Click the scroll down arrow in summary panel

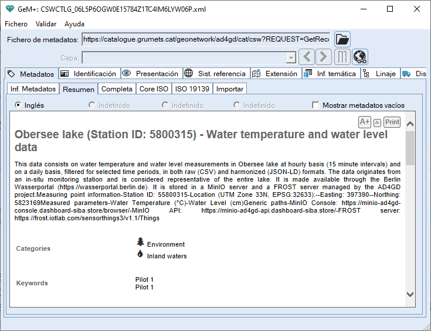tap(410, 295)
